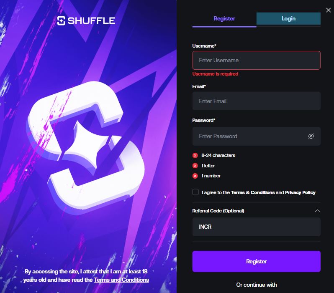
Task: Check the Terms & Conditions agreement box
Action: (x=195, y=192)
